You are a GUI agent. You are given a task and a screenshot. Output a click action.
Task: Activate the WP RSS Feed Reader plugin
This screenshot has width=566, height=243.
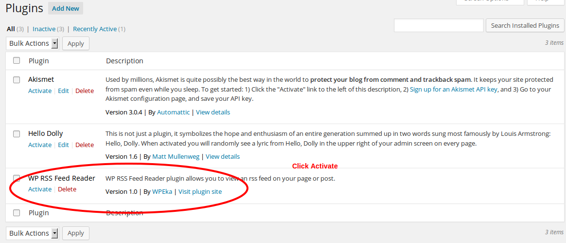pyautogui.click(x=40, y=189)
